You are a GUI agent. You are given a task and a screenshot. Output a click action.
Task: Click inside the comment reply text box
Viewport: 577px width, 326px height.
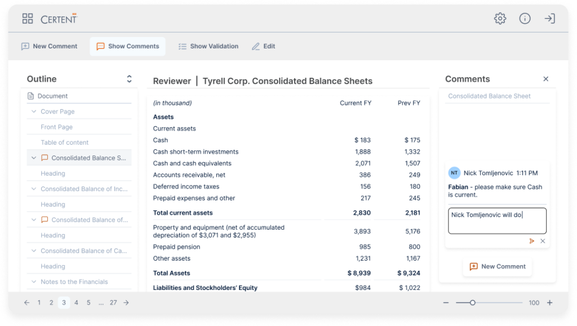tap(497, 220)
